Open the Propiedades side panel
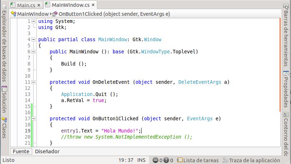 coord(286,92)
